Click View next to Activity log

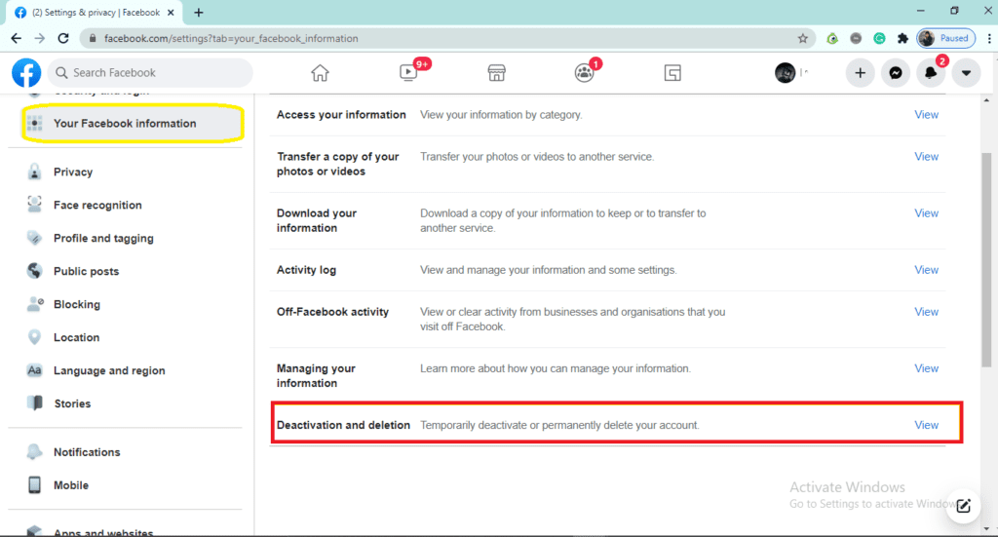(x=926, y=270)
